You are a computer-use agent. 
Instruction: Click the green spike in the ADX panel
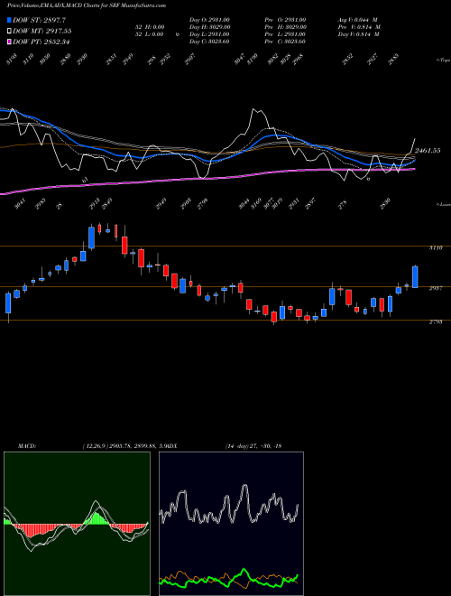(x=244, y=571)
